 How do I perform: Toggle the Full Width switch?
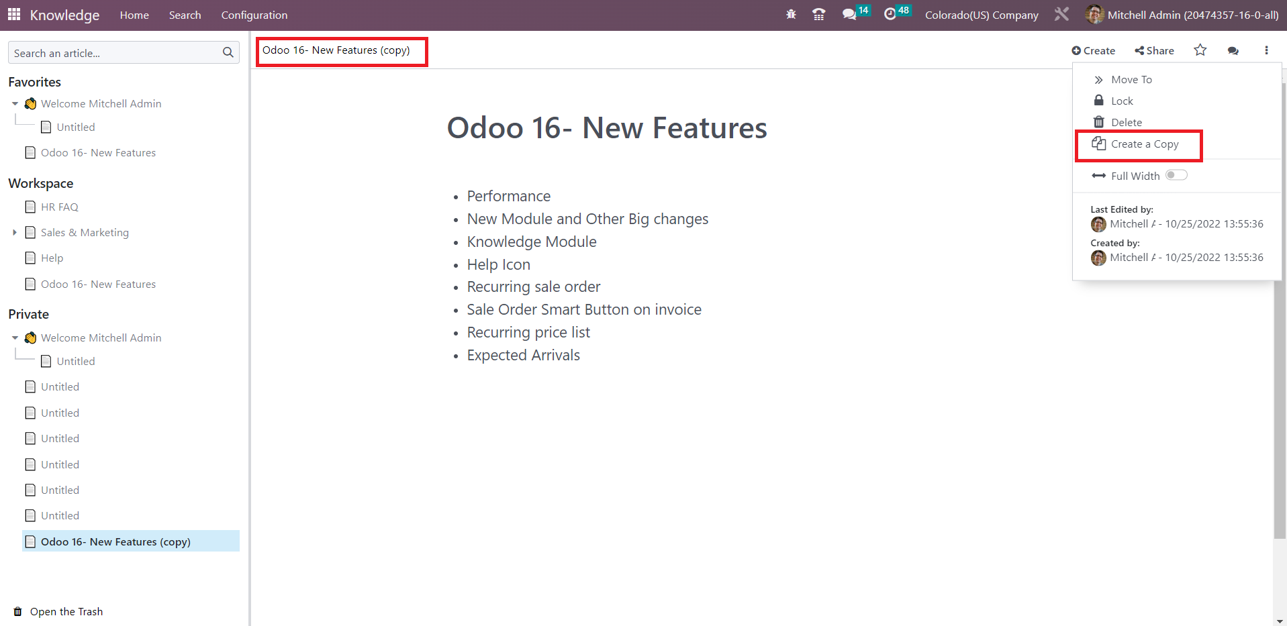(1176, 175)
